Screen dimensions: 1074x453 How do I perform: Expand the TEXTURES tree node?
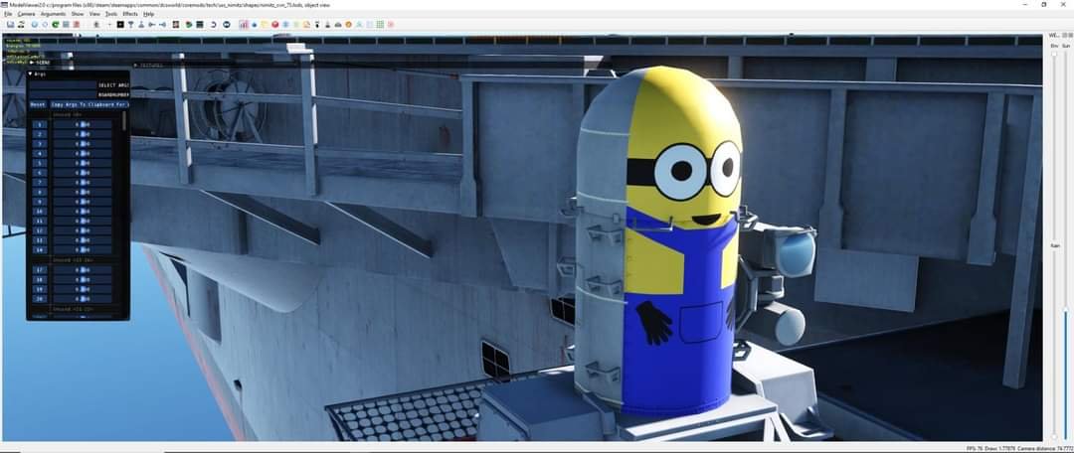(x=135, y=66)
